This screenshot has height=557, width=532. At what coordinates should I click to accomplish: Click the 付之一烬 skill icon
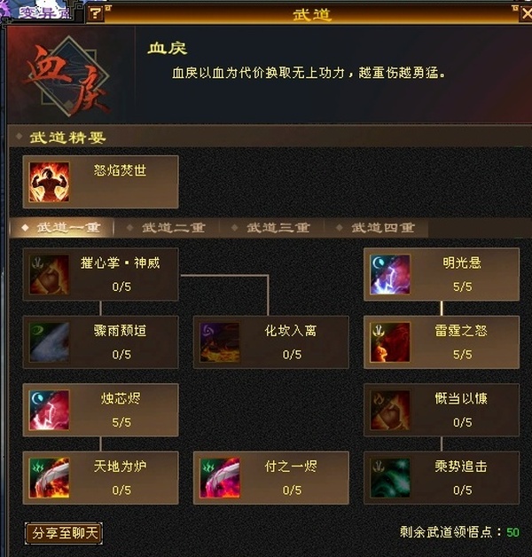click(x=220, y=478)
